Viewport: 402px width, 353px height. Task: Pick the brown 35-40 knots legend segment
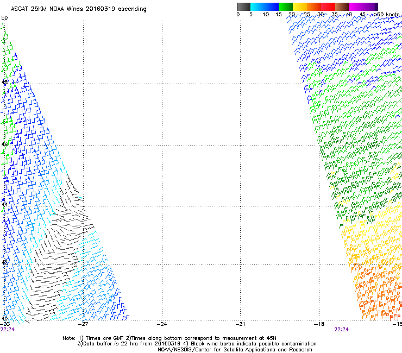coord(342,7)
